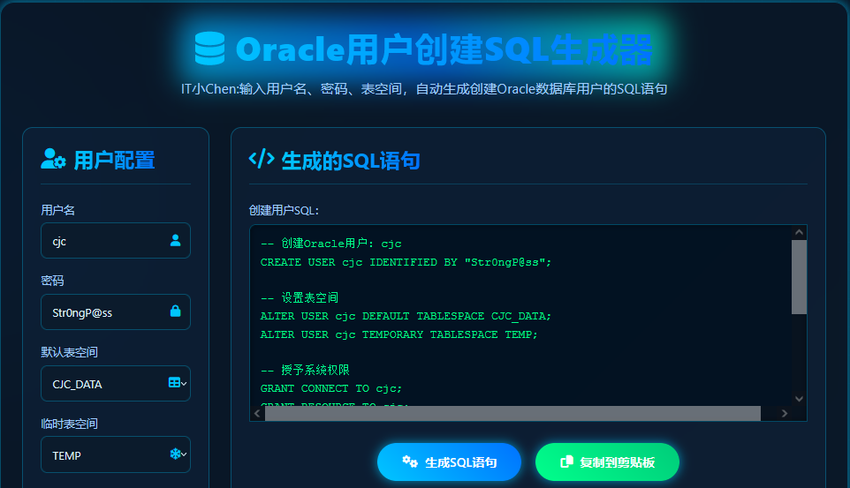This screenshot has height=488, width=850.
Task: Click the lock icon in the password field
Action: coord(175,311)
